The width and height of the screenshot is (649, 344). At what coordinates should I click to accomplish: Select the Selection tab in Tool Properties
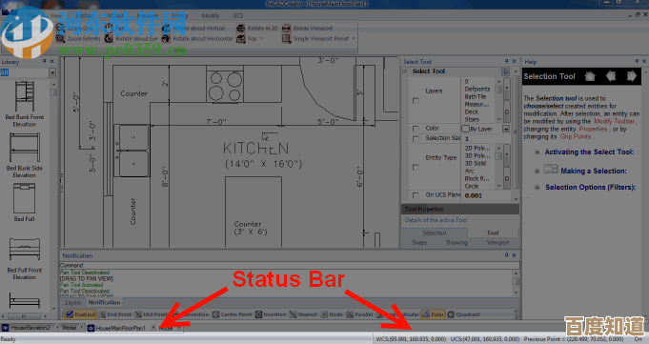435,233
